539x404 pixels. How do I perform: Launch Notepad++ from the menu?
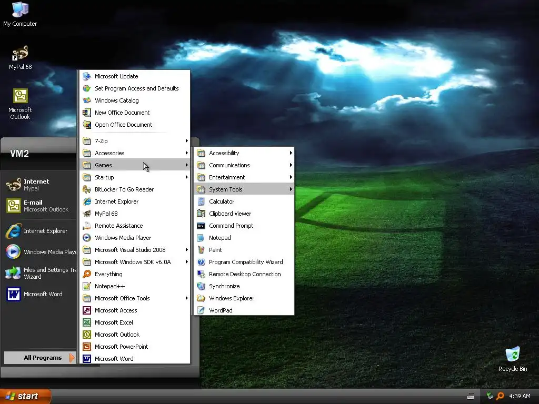click(135, 286)
